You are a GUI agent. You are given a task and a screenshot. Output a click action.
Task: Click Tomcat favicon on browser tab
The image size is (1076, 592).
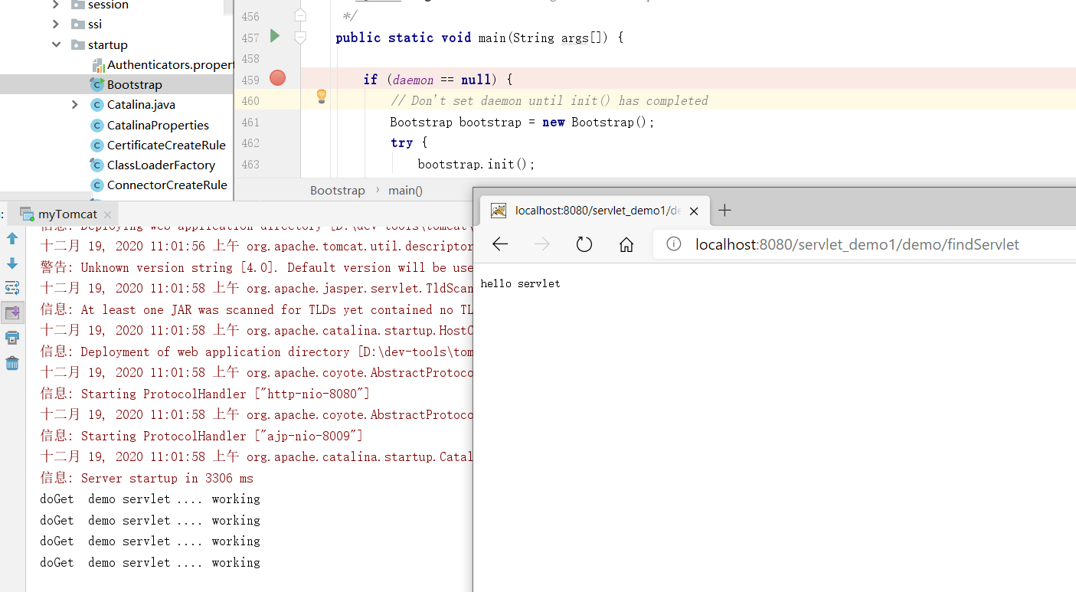(x=499, y=211)
